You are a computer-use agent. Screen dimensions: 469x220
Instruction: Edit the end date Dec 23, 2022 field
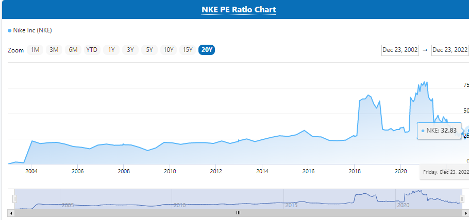pyautogui.click(x=450, y=50)
